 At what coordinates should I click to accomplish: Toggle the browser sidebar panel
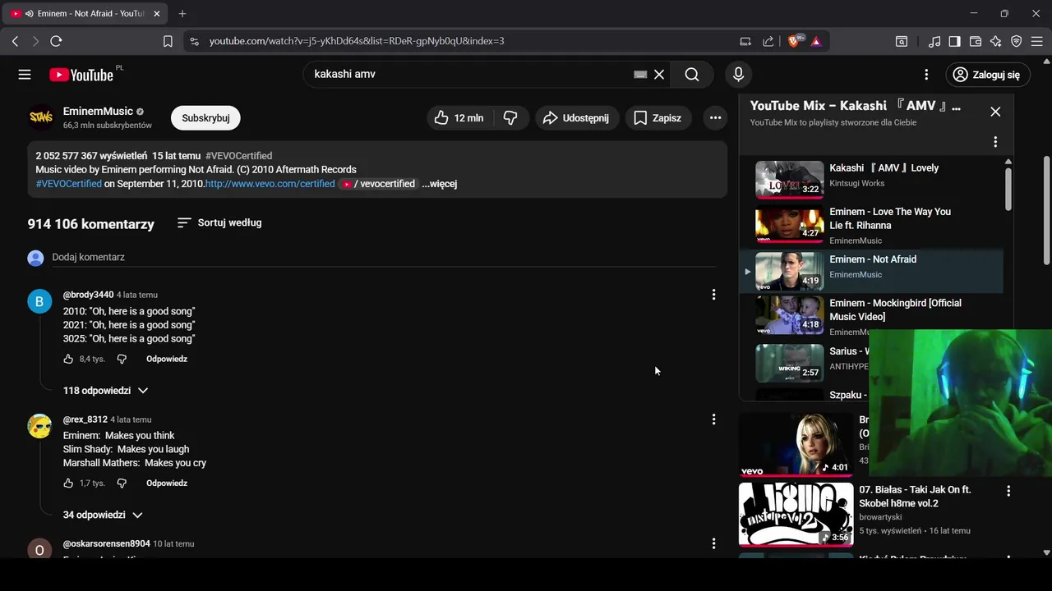coord(954,41)
